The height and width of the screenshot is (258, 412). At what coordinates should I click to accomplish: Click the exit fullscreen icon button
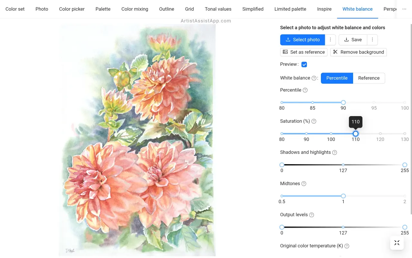point(397,243)
